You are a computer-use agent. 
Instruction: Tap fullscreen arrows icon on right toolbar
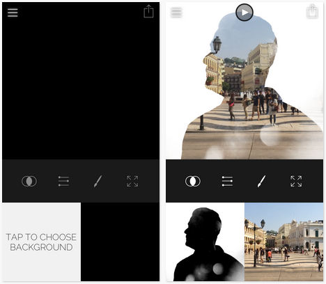pos(296,181)
